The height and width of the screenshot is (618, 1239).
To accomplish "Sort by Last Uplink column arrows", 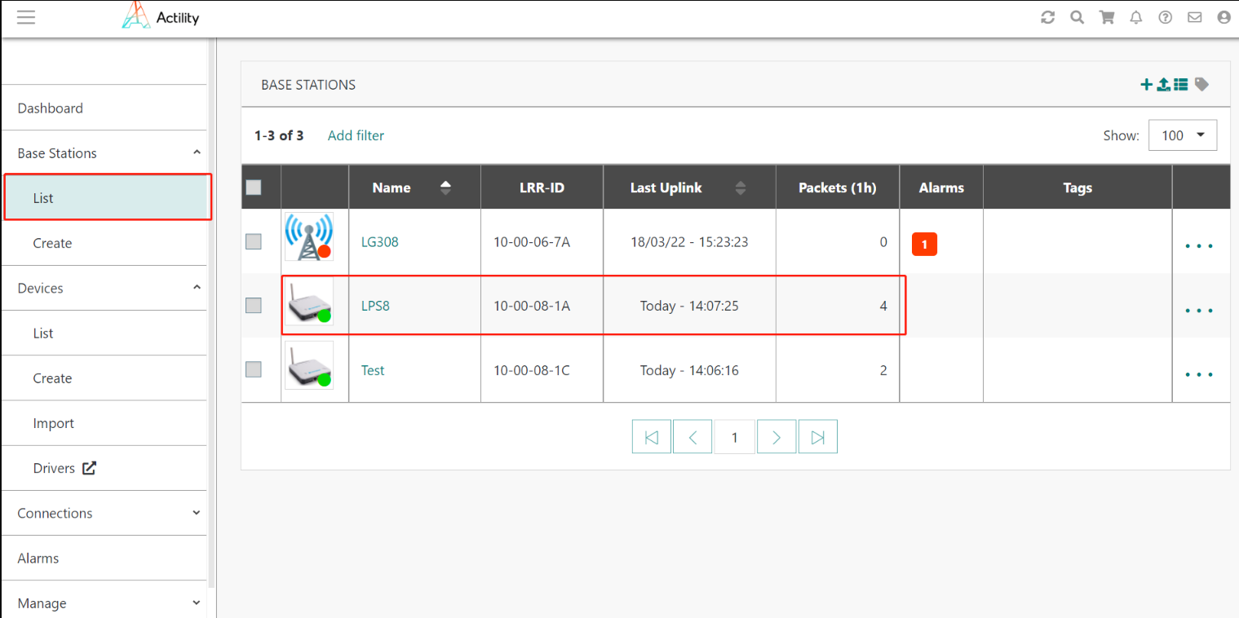I will coord(741,188).
